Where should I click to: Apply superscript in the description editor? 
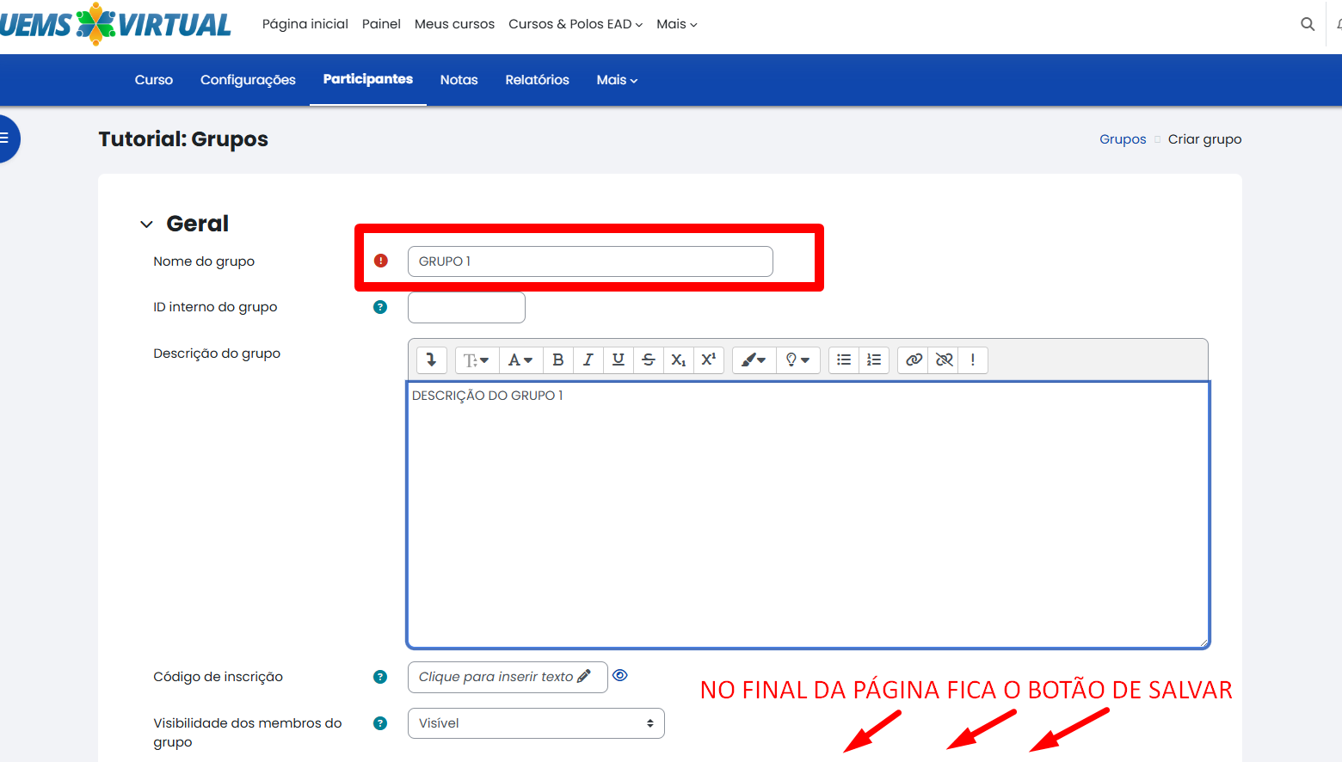(x=709, y=359)
